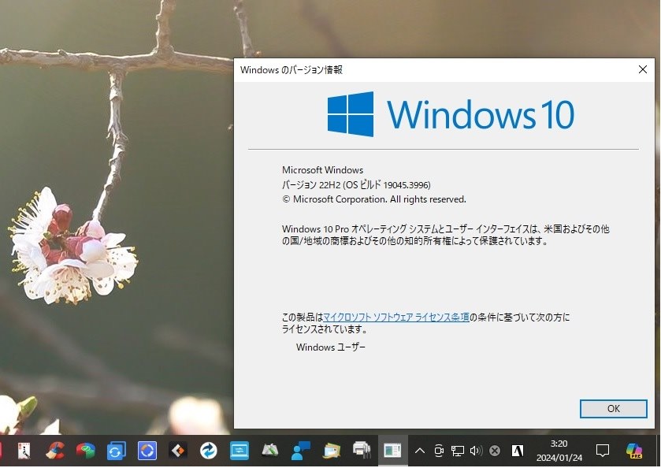Open the blue circular ring app icon
The width and height of the screenshot is (661, 468).
(x=147, y=451)
